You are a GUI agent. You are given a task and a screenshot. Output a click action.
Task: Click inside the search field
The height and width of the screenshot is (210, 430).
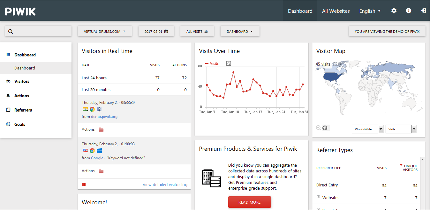tap(38, 31)
